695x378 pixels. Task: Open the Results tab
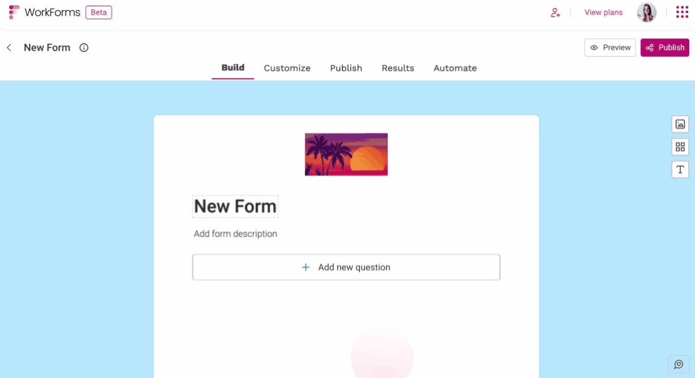tap(398, 68)
